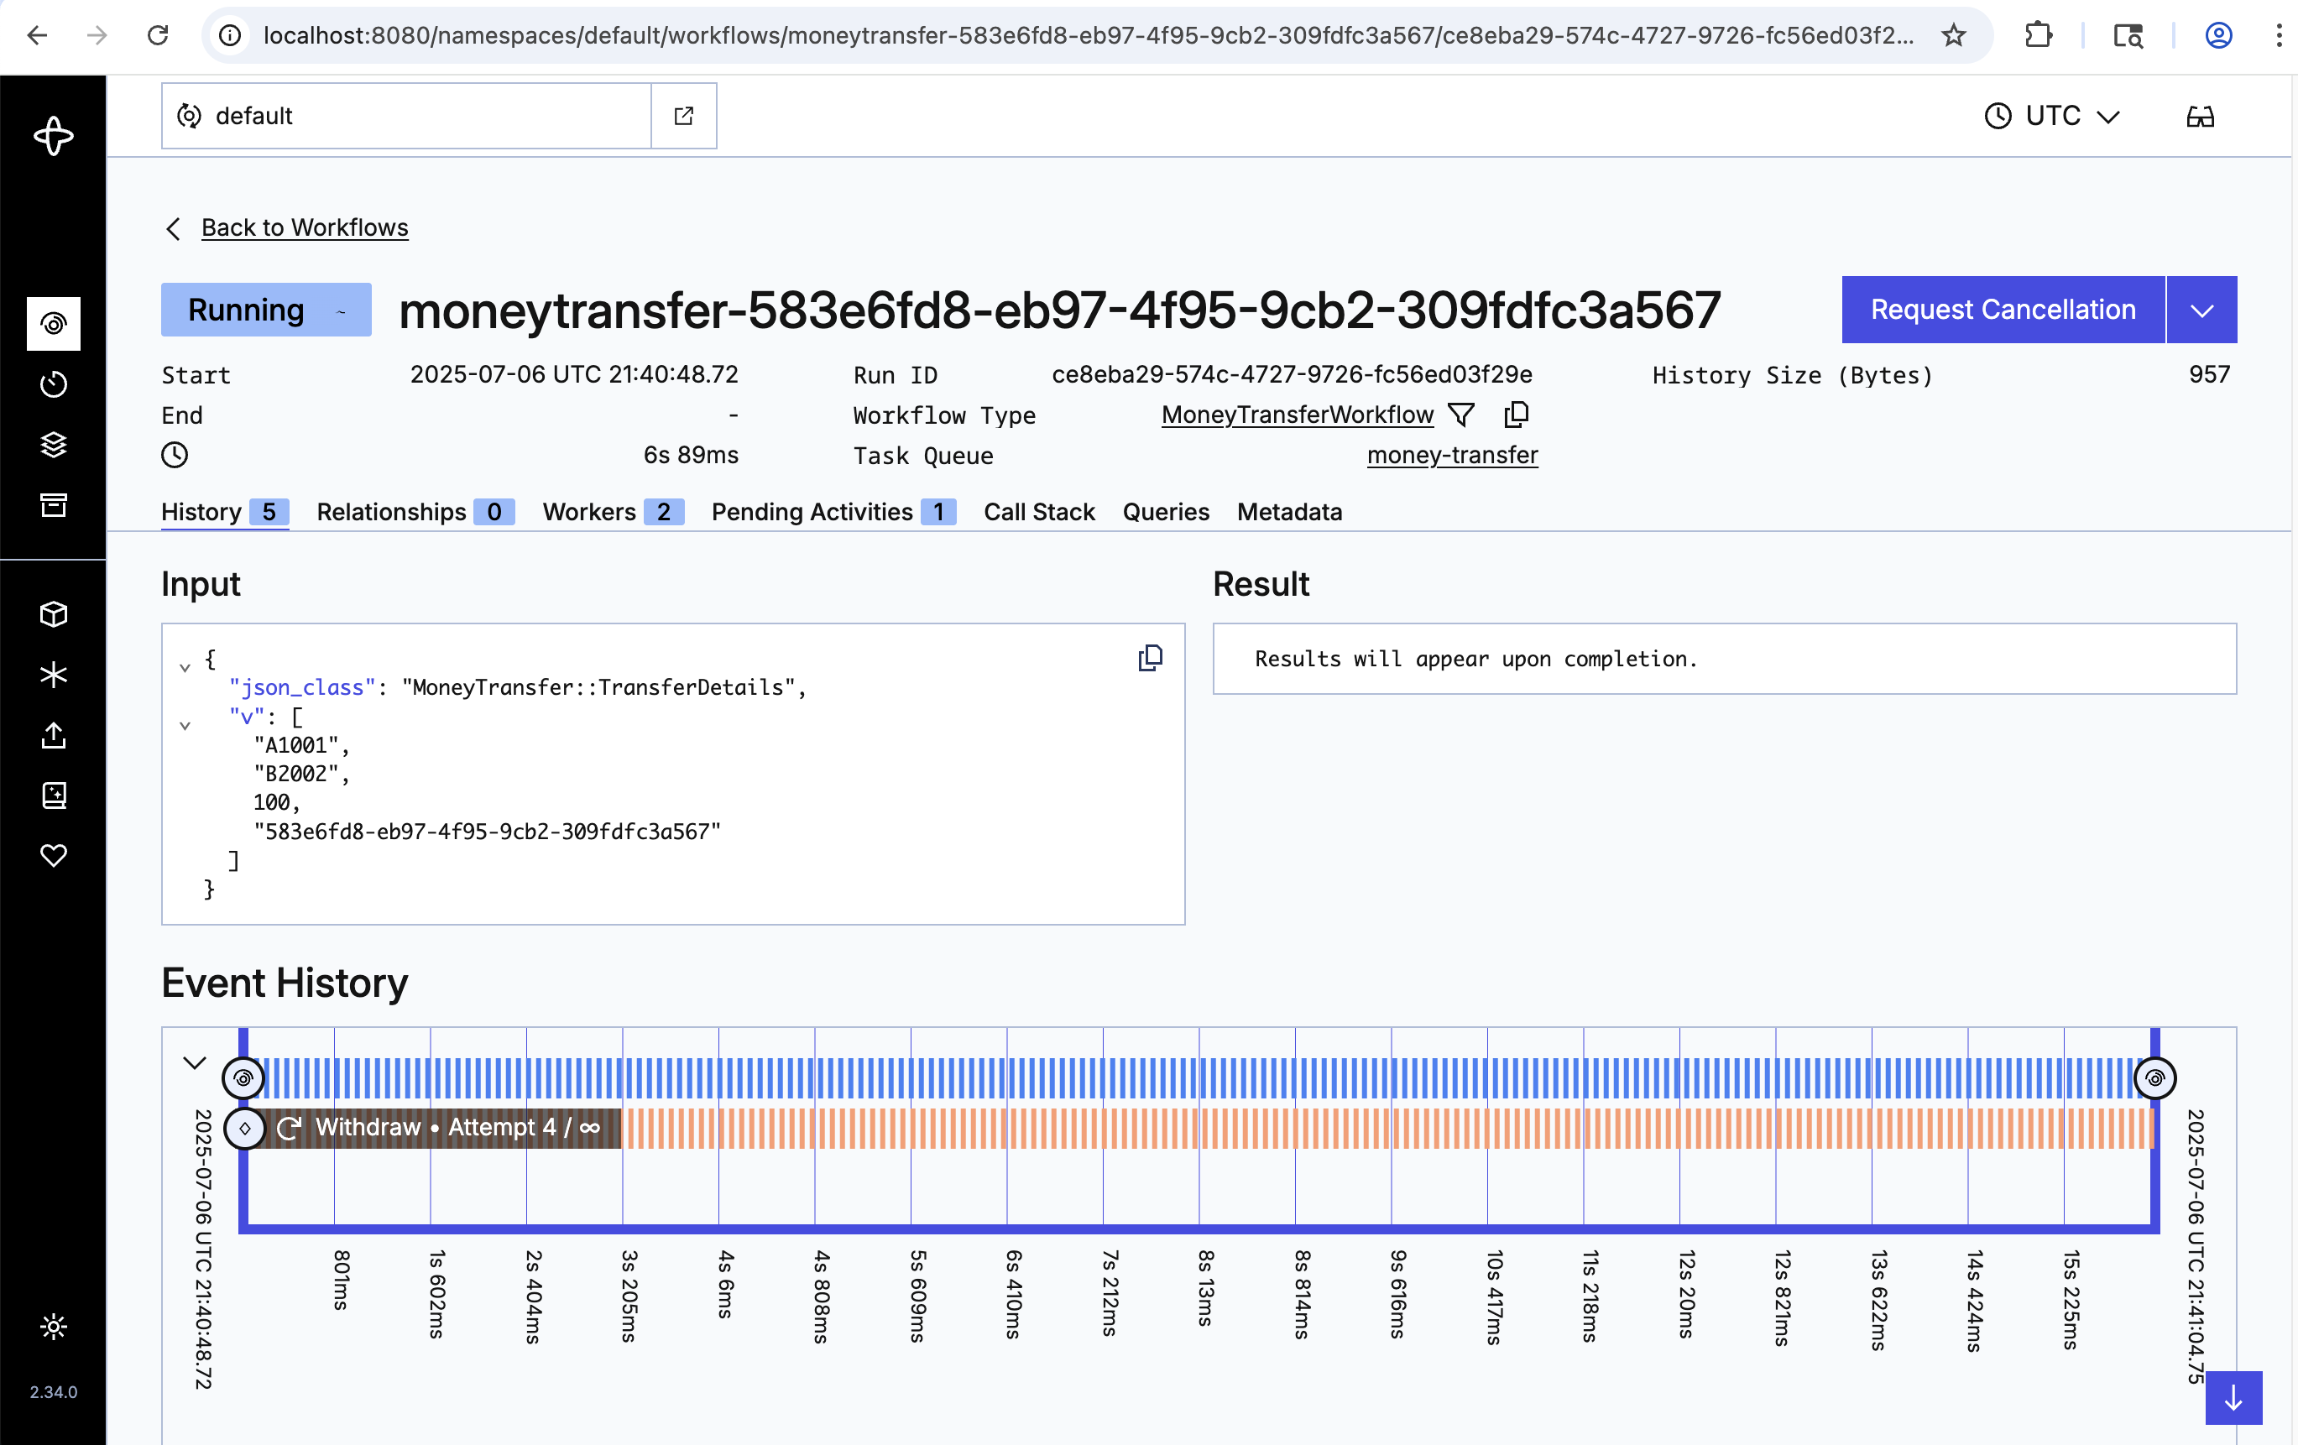Copy the workflow Input JSON
This screenshot has height=1445, width=2298.
(1151, 659)
